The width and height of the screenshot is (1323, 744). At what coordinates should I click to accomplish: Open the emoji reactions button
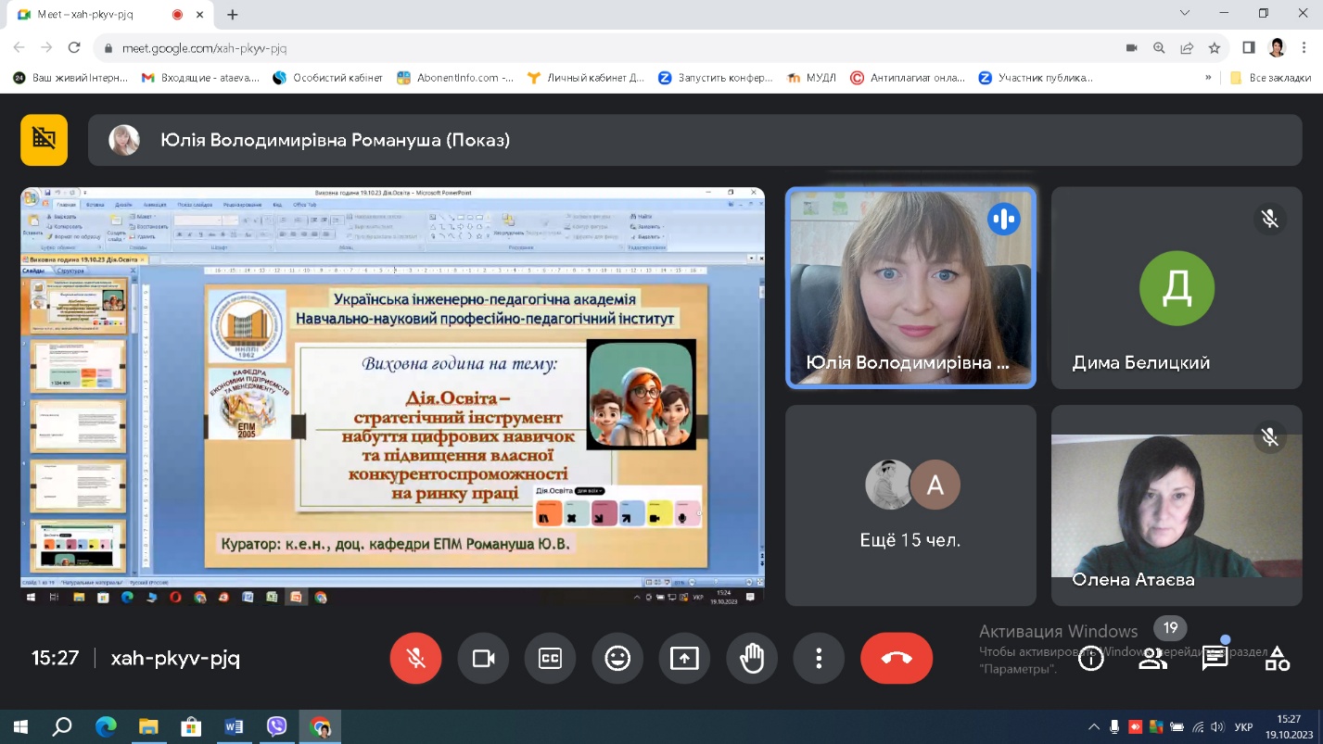617,658
